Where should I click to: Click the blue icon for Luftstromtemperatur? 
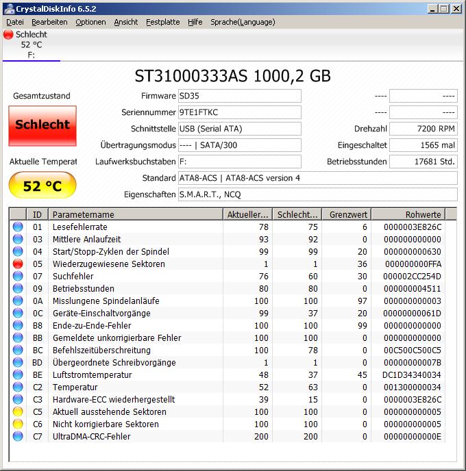pos(18,374)
